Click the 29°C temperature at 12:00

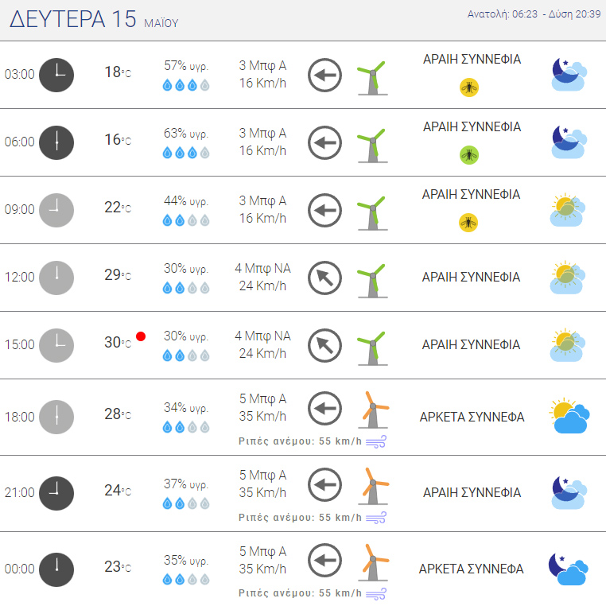pos(118,275)
